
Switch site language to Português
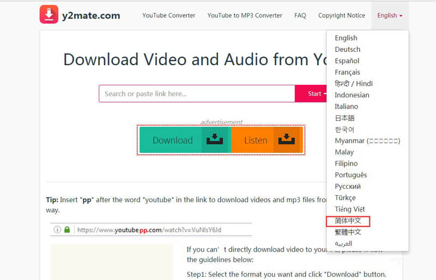(350, 175)
